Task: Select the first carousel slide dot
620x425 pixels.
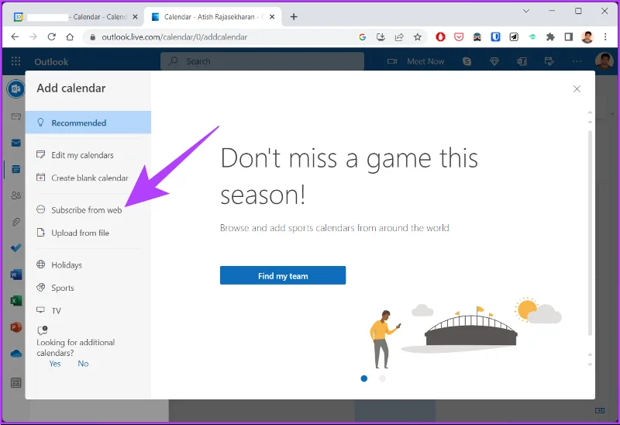Action: (x=363, y=378)
